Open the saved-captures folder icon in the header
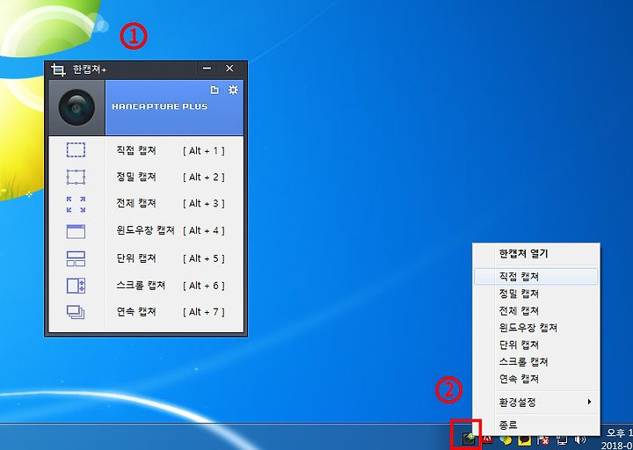Screen dimensions: 633x450 (x=215, y=90)
